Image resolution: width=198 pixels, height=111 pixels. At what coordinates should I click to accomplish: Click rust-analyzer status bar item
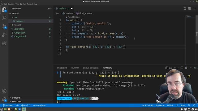39,105
